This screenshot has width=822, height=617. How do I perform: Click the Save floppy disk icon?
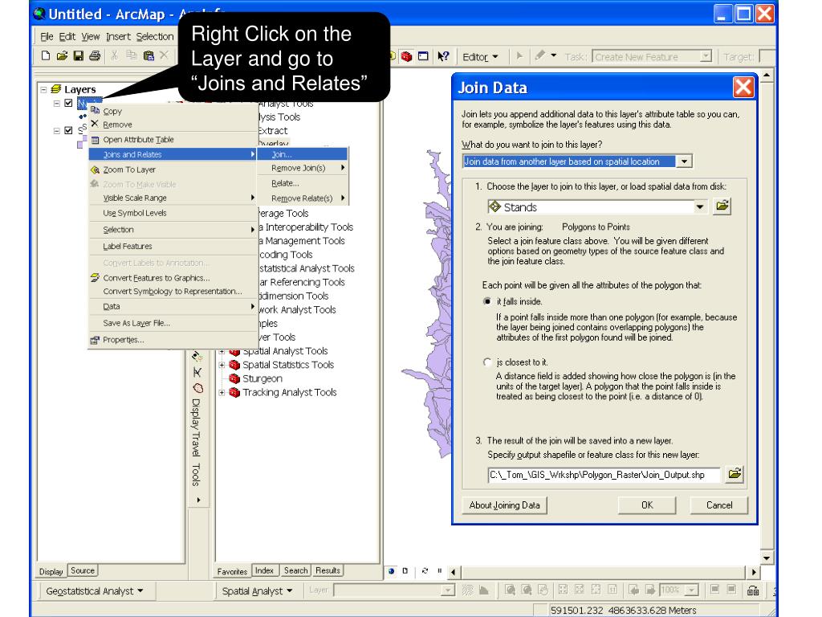pos(79,55)
